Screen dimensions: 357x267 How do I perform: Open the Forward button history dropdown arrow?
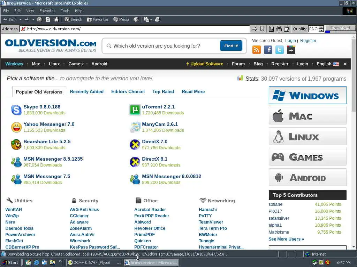click(33, 19)
